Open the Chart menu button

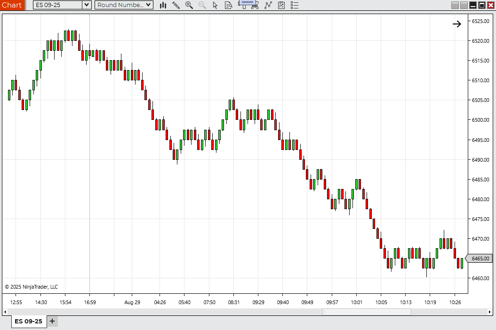[12, 5]
